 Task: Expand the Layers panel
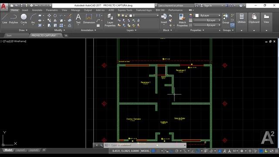(x=132, y=30)
